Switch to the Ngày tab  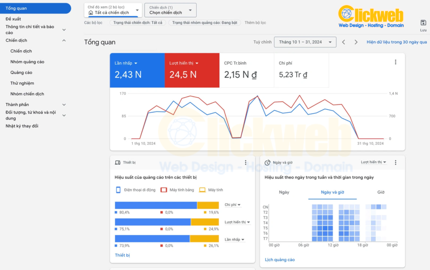click(x=284, y=192)
